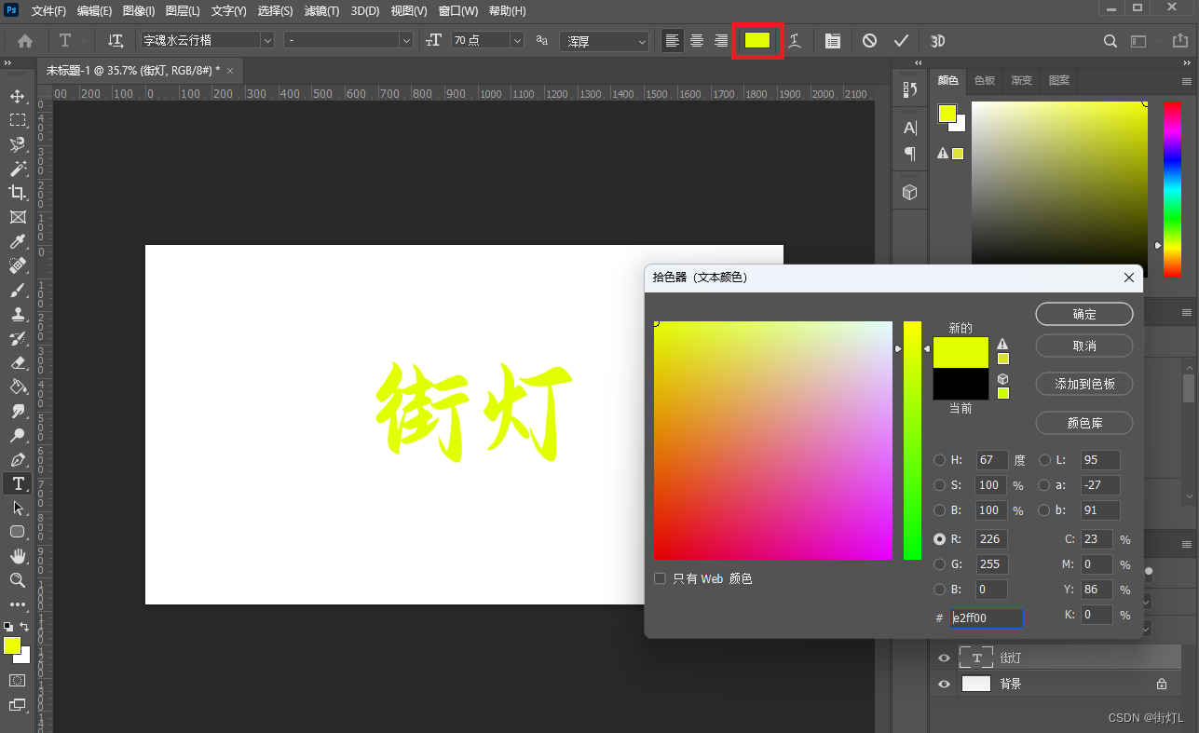Click the text color swatch in options bar
Image resolution: width=1199 pixels, height=733 pixels.
point(757,40)
